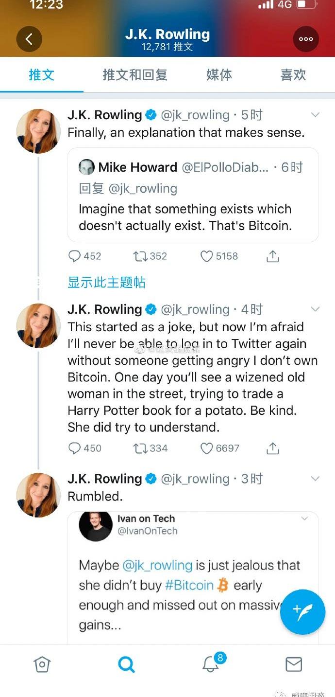This screenshot has height=697, width=335.
Task: Reply to the tweet with 452 comments
Action: [74, 256]
